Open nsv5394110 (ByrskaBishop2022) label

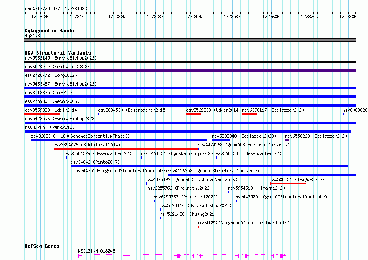click(196, 205)
